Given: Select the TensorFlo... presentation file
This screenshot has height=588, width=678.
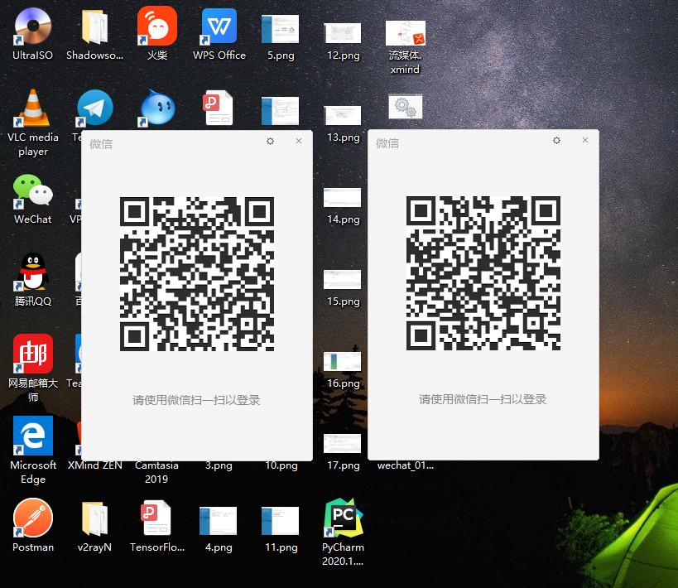Looking at the screenshot, I should click(x=156, y=518).
